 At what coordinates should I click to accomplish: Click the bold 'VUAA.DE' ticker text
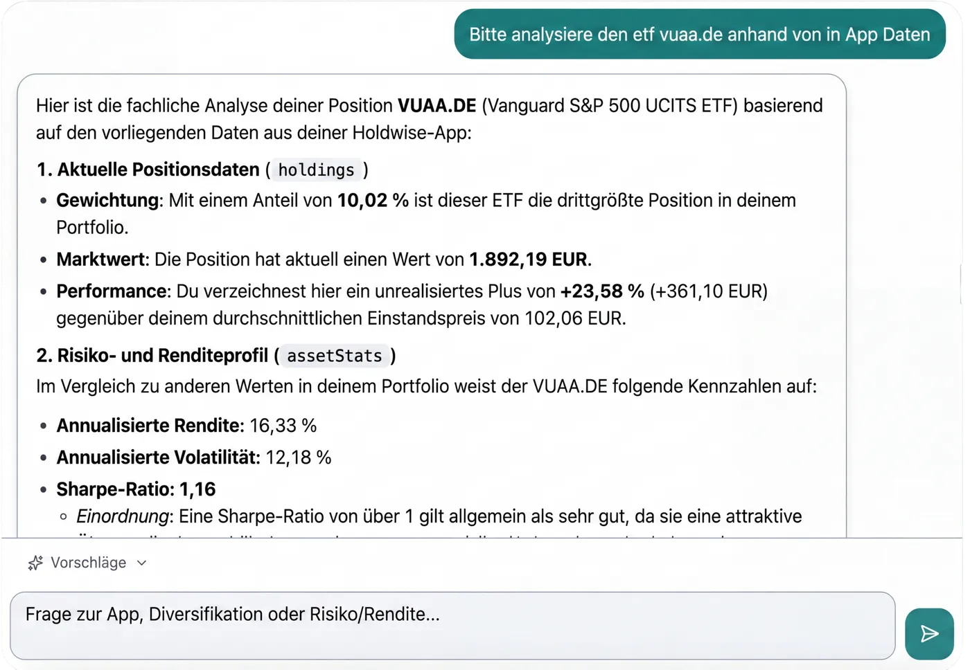click(436, 105)
